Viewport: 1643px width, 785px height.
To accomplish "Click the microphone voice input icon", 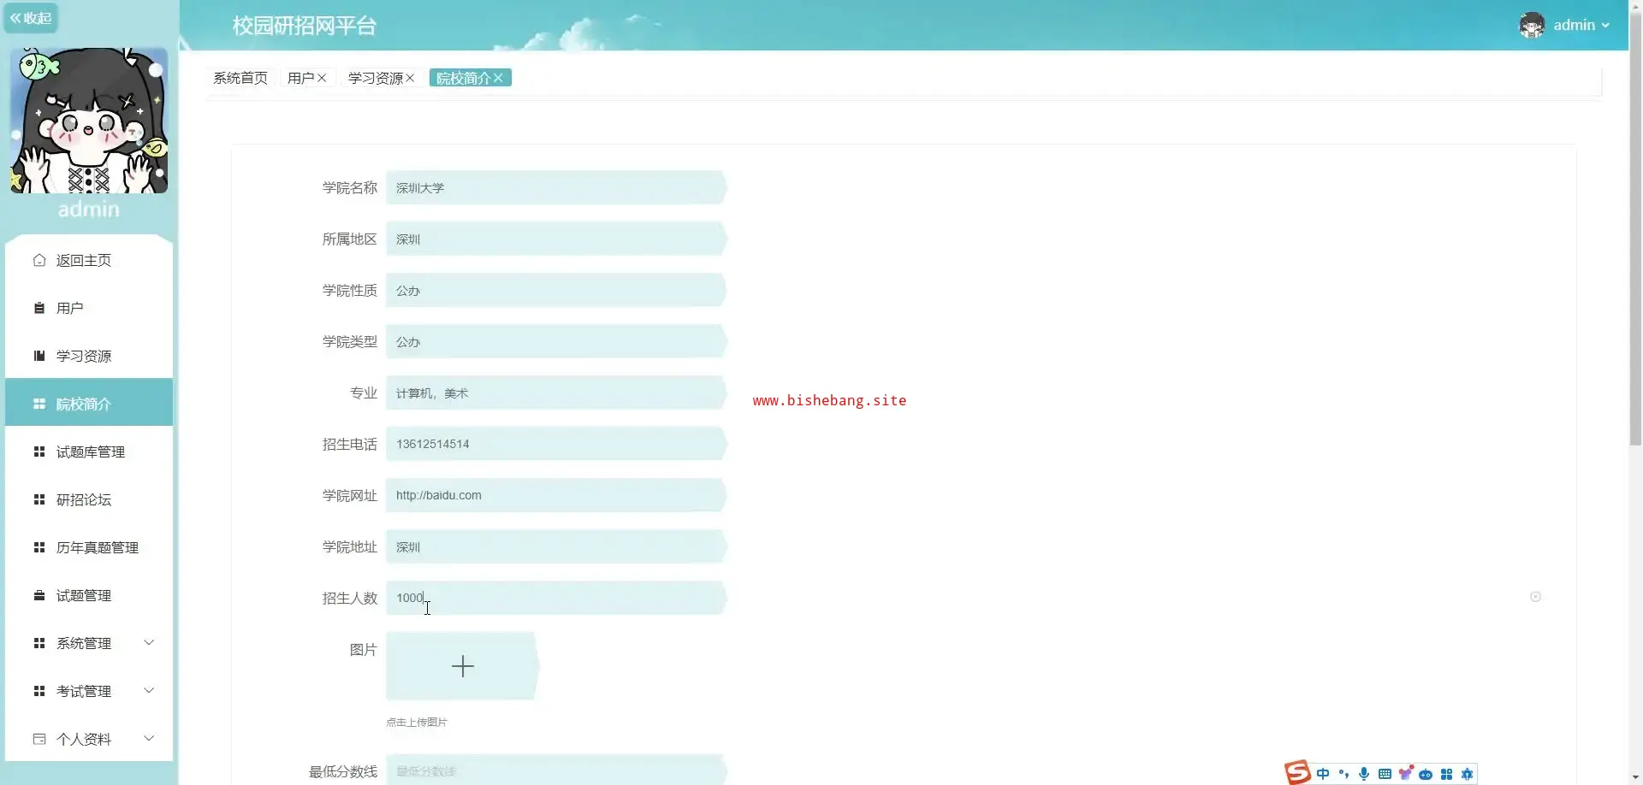I will point(1364,774).
